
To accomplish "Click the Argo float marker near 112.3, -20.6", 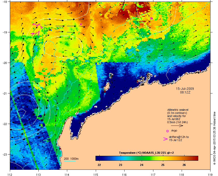I will pyautogui.click(x=19, y=82).
